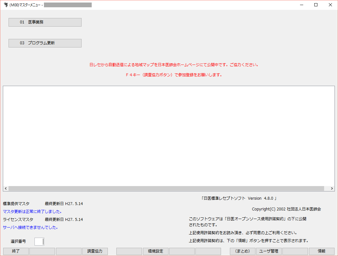
Task: Click the gray horizontal scrollbar thumb
Action: (166, 188)
